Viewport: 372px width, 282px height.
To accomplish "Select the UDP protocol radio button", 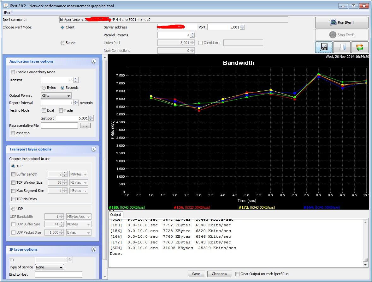I will [x=14, y=209].
